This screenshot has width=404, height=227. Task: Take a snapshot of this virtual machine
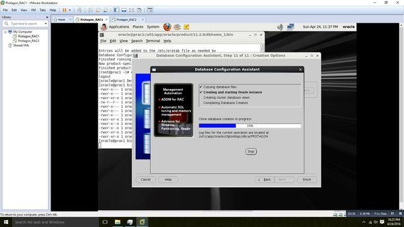coord(90,10)
